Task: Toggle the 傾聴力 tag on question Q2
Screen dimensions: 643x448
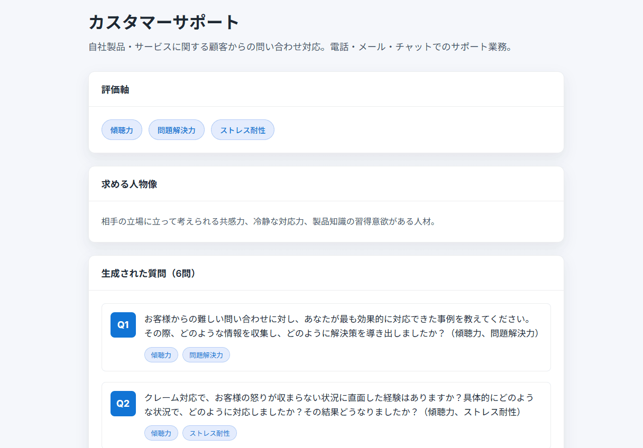Action: tap(161, 433)
